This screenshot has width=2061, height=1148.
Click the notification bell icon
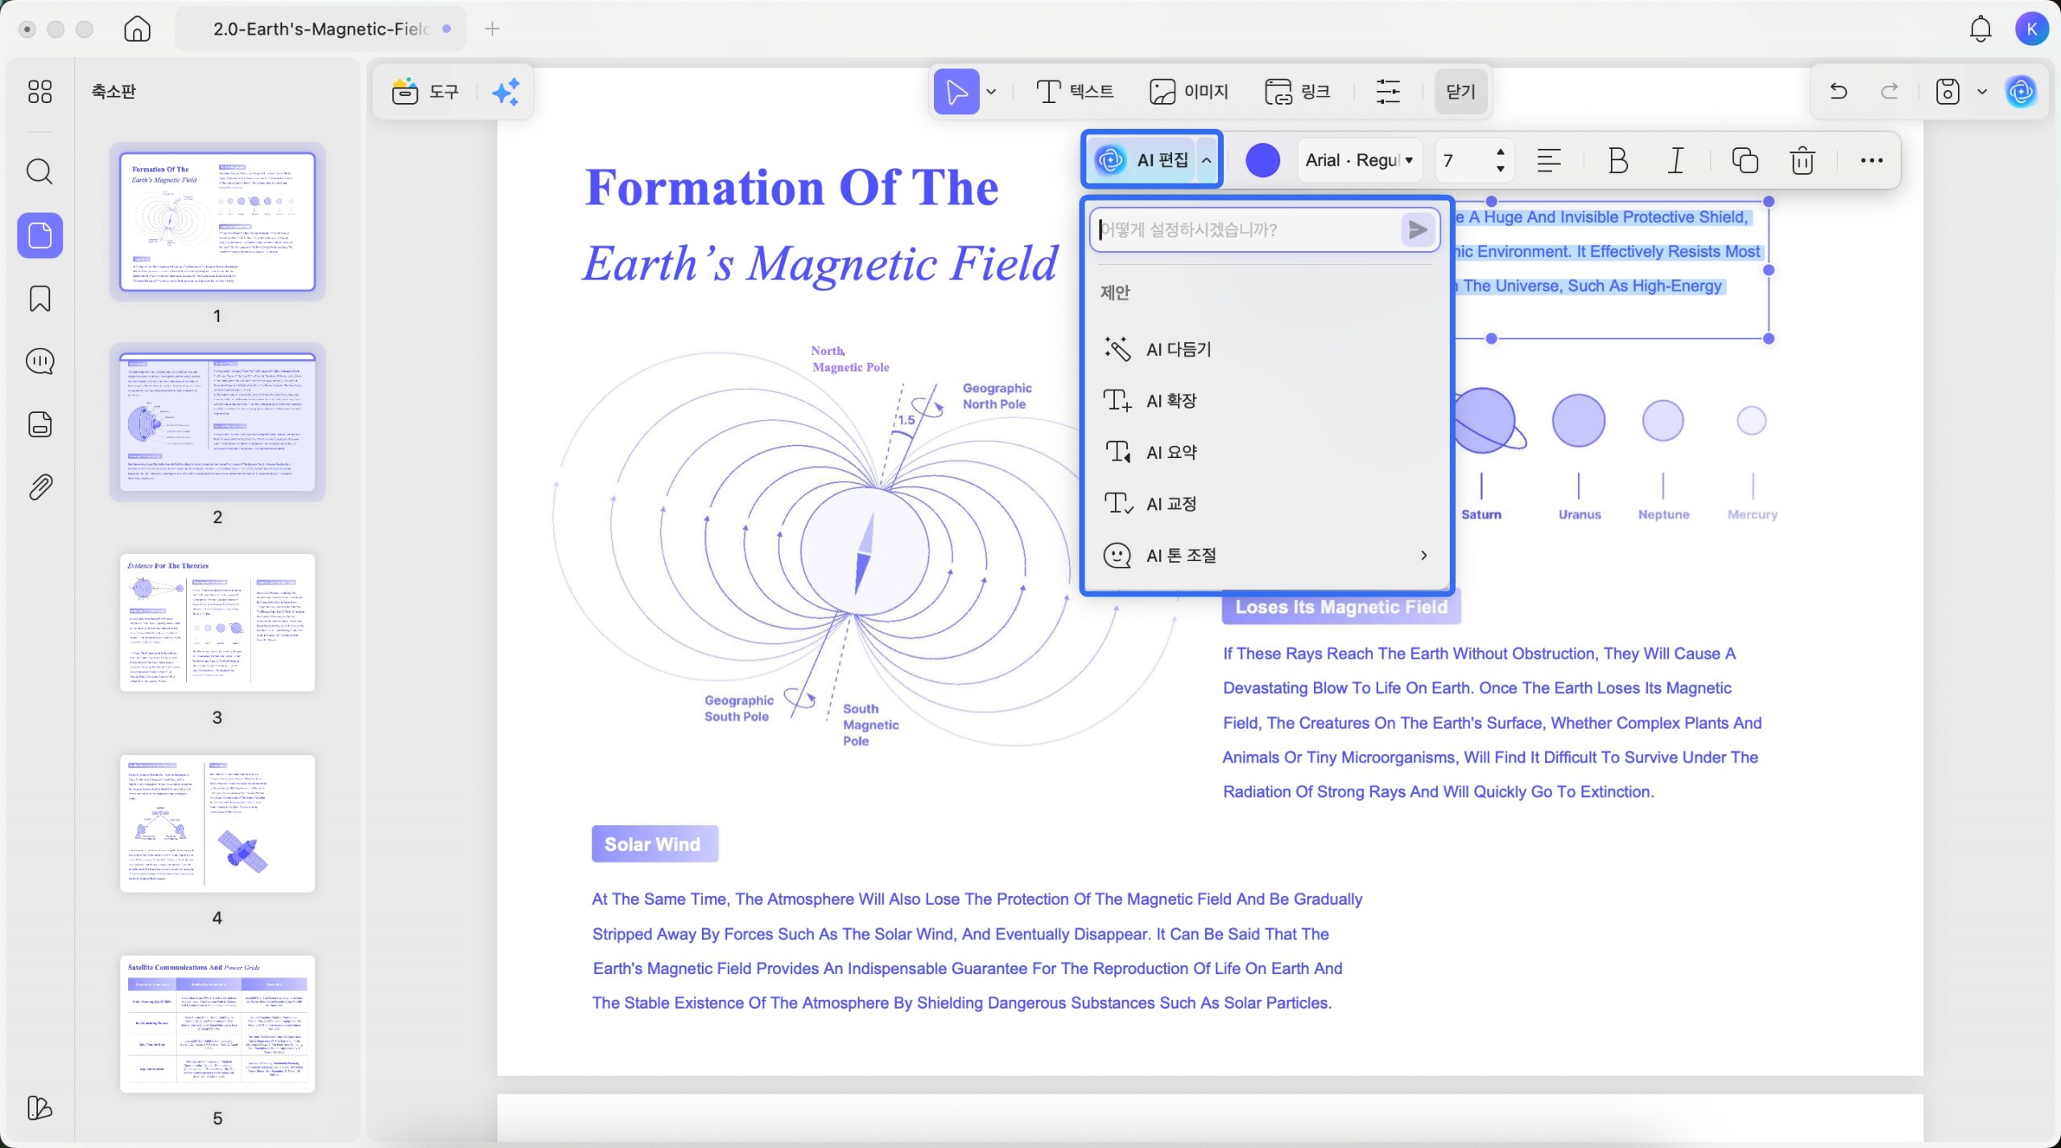tap(1980, 30)
